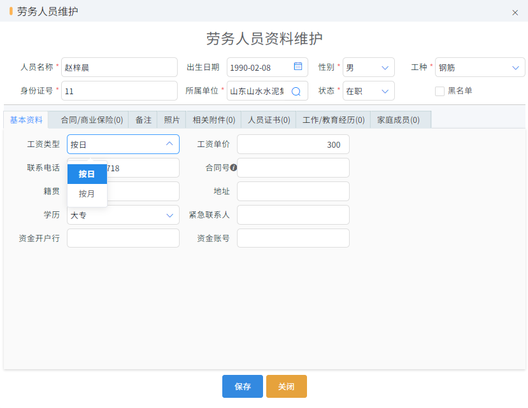
Task: Click the info icon beside 合同号
Action: [233, 167]
